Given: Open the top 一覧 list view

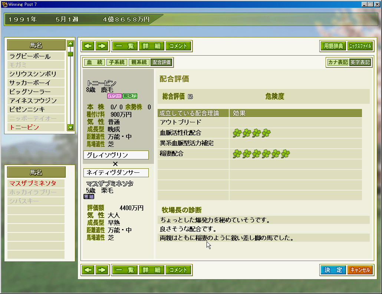Looking at the screenshot, I should click(125, 46).
